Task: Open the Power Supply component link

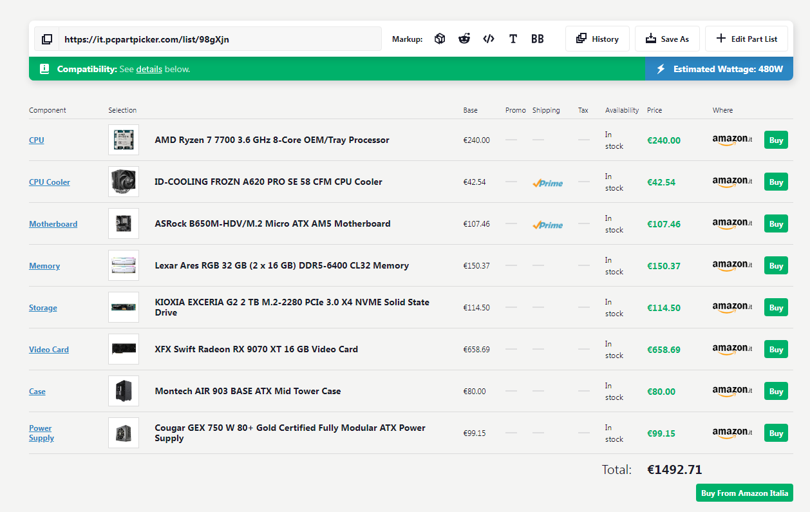Action: point(41,433)
